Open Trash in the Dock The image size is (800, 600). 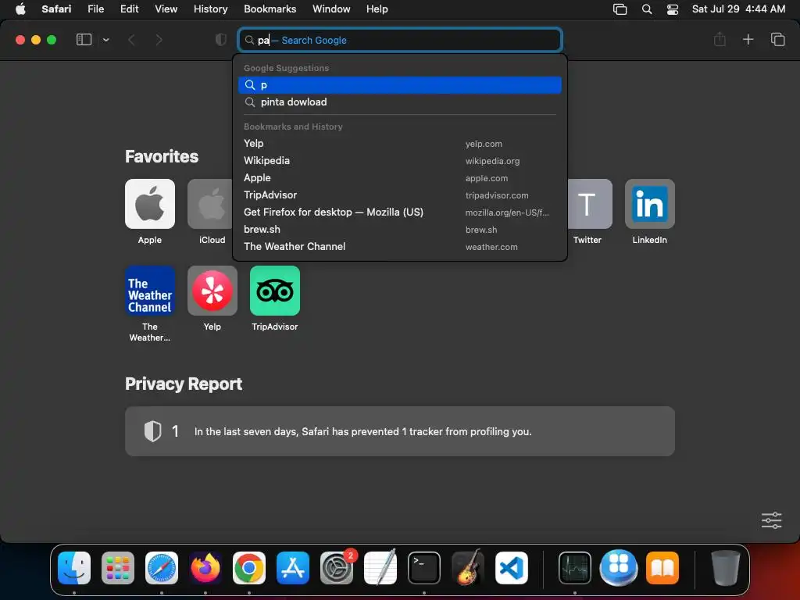[x=726, y=567]
